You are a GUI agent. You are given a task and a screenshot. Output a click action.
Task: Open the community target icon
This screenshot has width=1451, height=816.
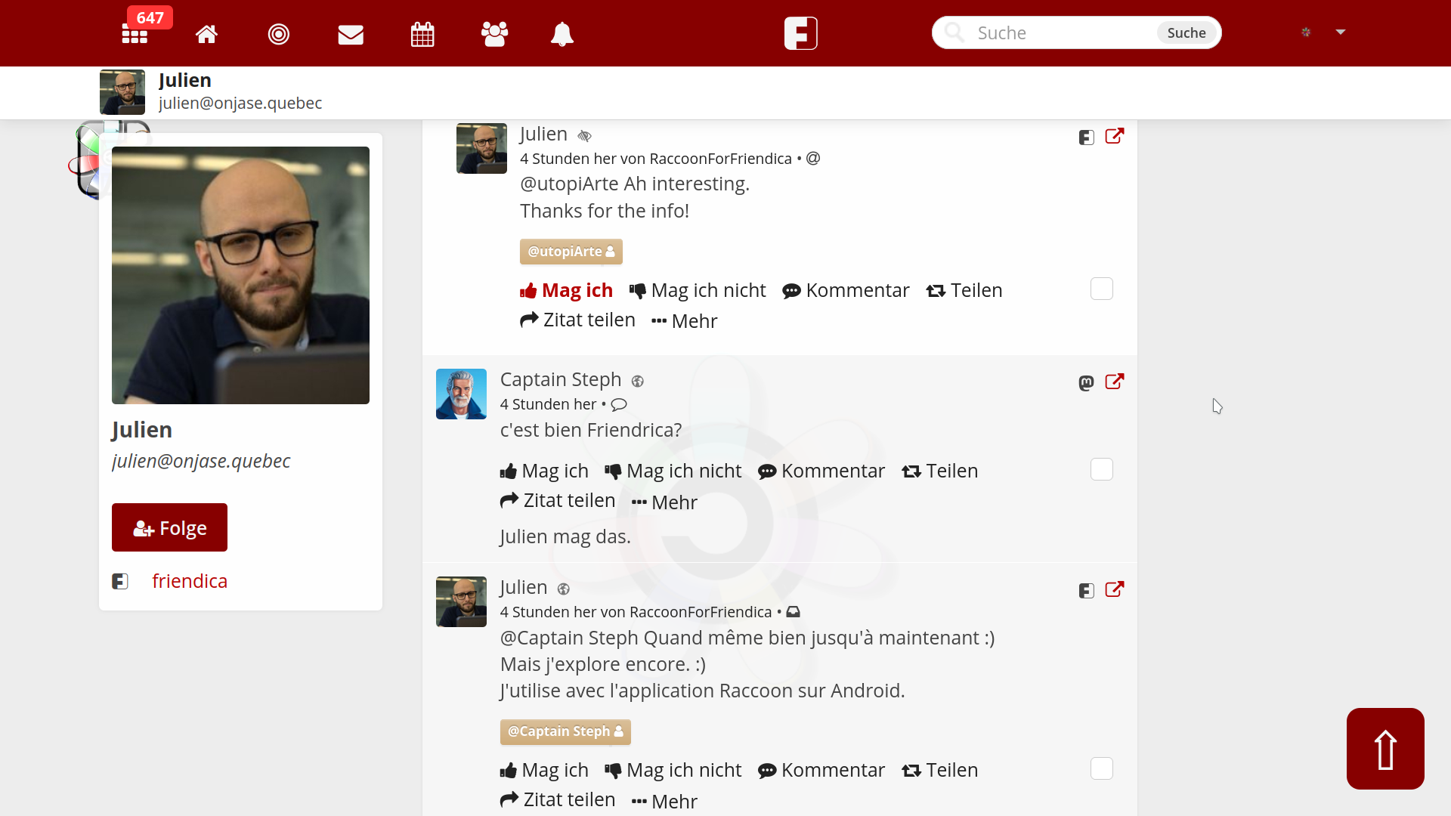coord(279,34)
